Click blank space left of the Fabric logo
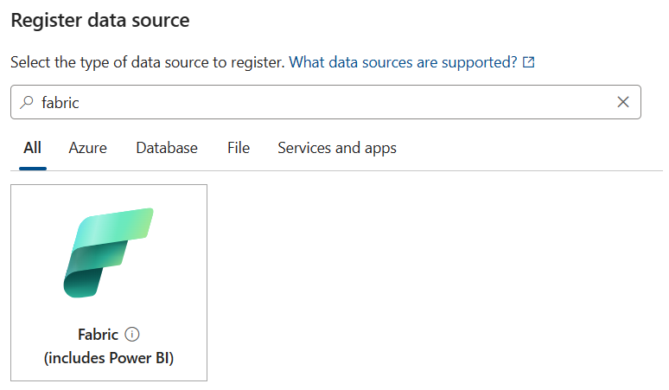669x390 pixels. 36,253
